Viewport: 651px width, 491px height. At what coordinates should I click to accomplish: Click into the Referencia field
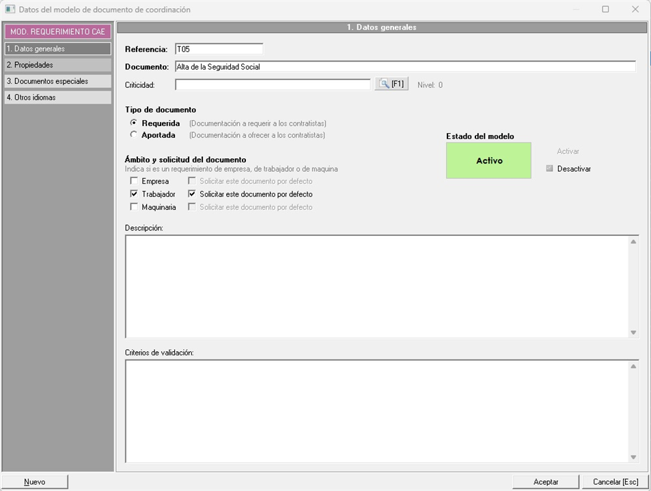click(219, 49)
